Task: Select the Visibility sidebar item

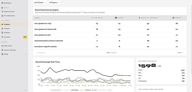Action: pos(14,24)
